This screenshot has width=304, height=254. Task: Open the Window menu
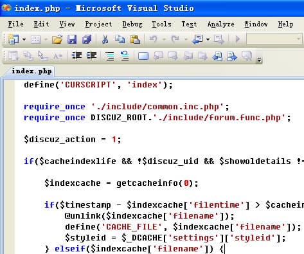click(256, 24)
